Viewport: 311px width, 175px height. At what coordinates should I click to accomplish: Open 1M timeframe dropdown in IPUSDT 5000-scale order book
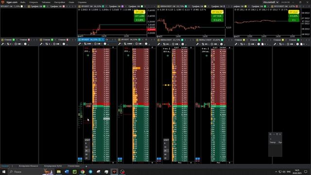click(x=98, y=44)
